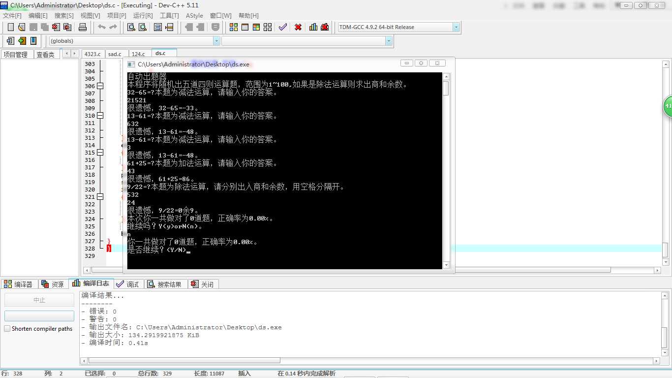Open the 运行[R] menu
This screenshot has height=378, width=672.
tap(143, 16)
